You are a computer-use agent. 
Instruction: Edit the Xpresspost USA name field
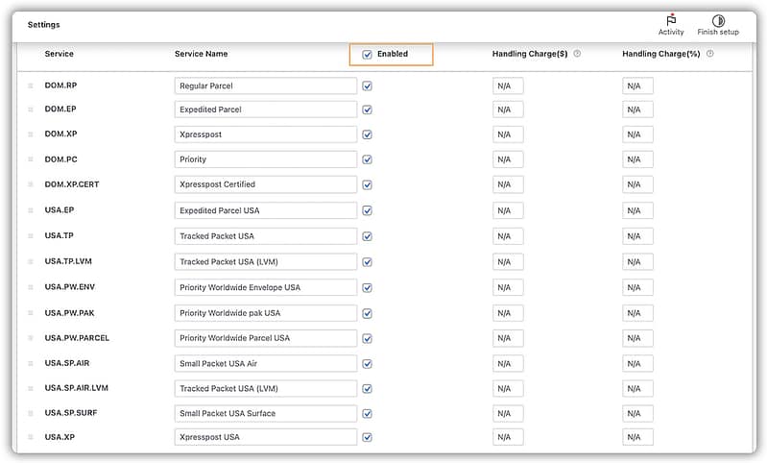point(266,437)
